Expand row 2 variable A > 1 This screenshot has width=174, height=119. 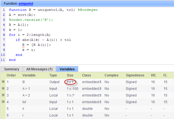point(3,88)
